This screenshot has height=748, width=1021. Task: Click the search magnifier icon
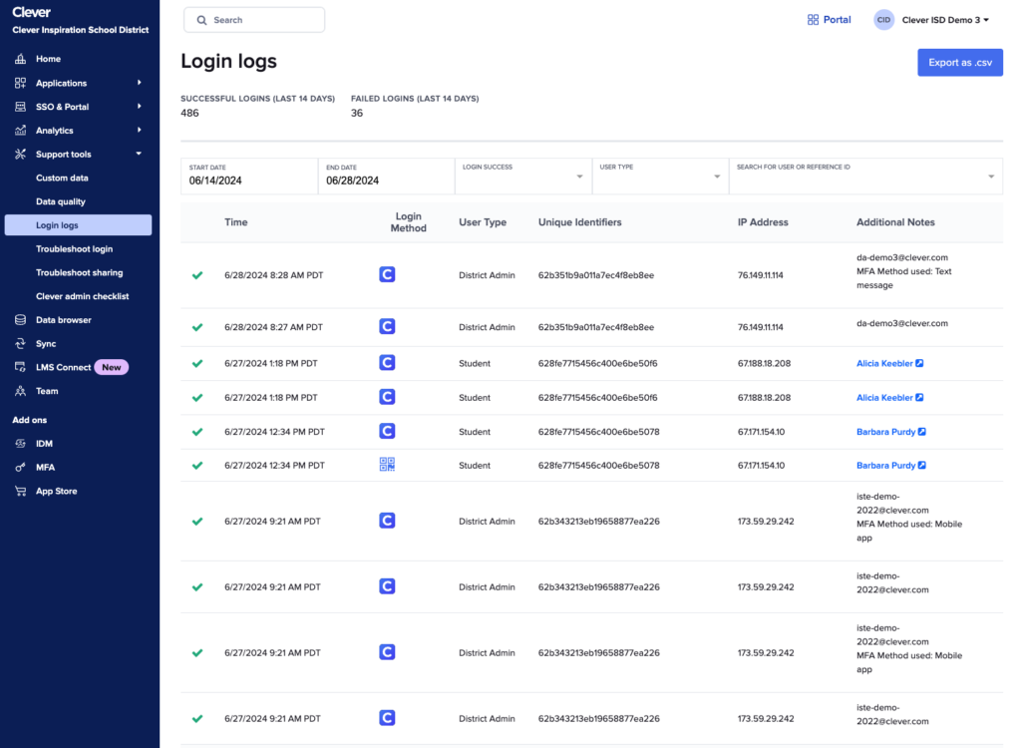pos(201,20)
